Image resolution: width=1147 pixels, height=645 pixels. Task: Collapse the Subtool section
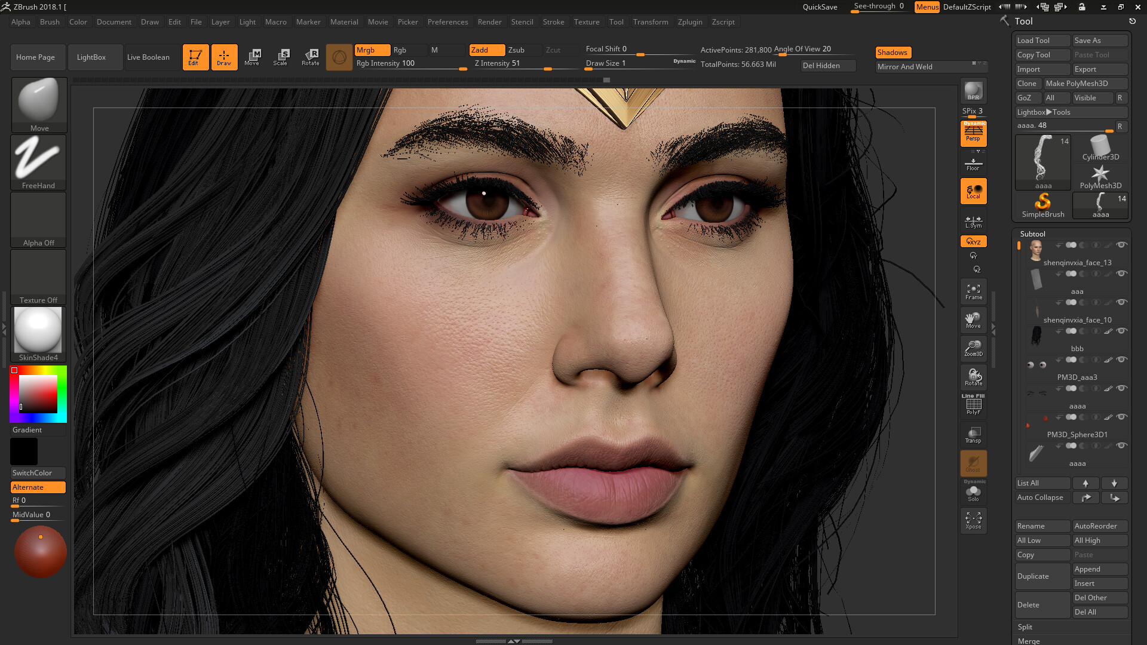coord(1033,234)
